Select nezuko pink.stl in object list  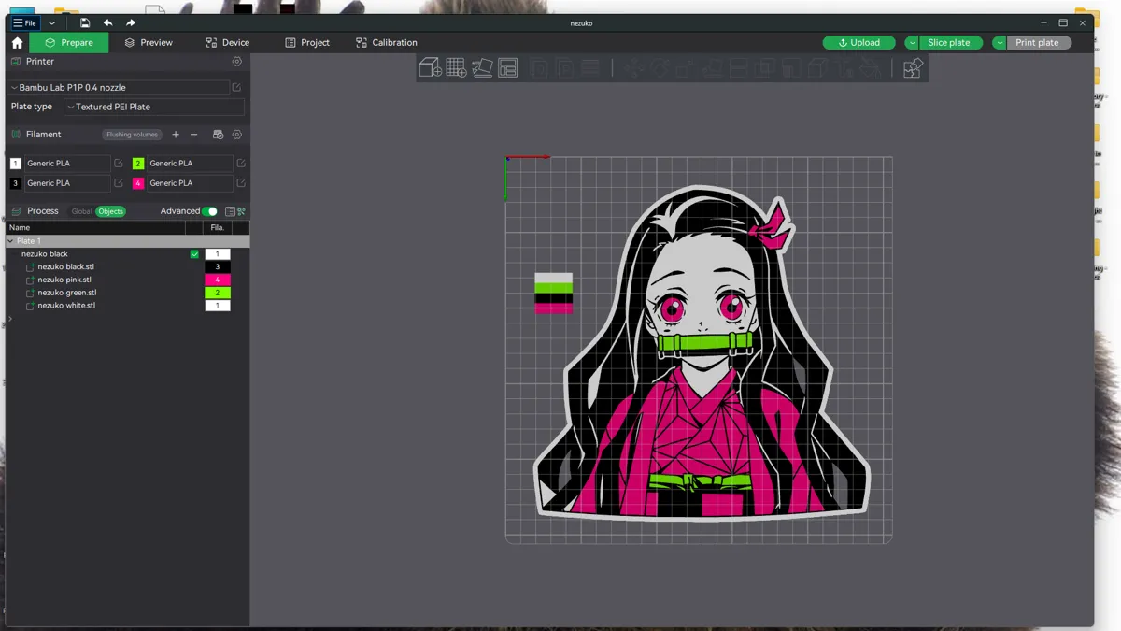tap(64, 280)
